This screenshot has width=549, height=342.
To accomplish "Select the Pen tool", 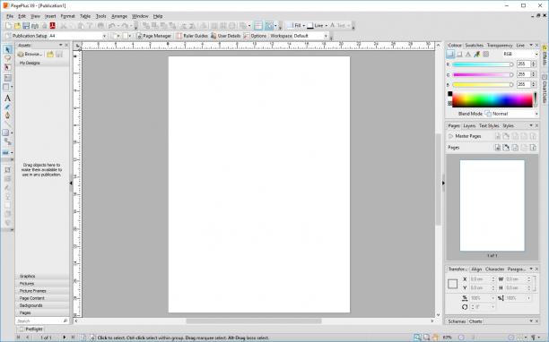I will [x=7, y=115].
